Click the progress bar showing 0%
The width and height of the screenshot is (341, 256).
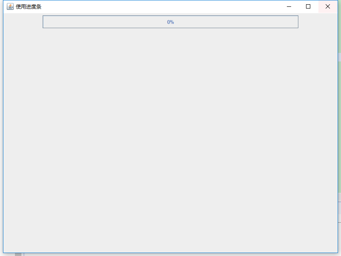[170, 22]
